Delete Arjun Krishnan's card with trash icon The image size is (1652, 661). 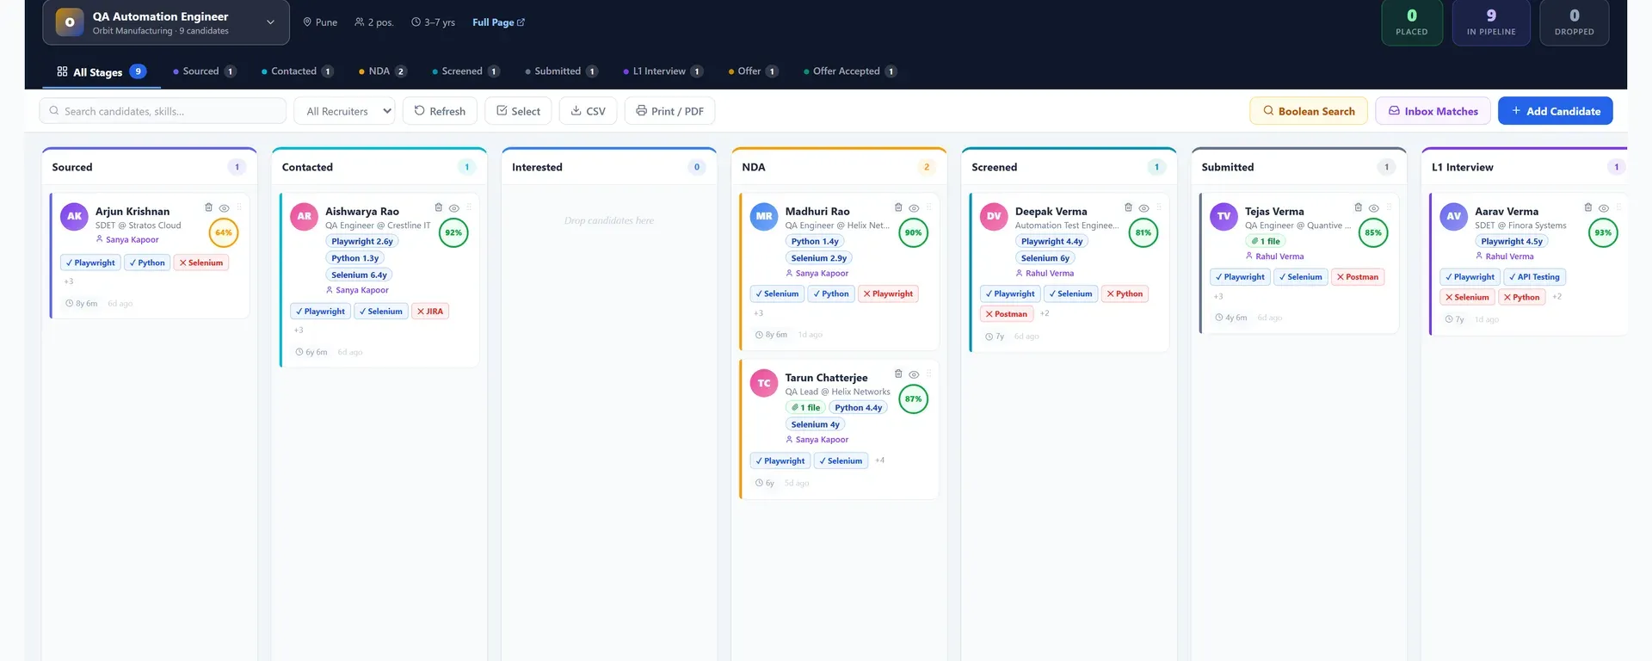coord(208,207)
